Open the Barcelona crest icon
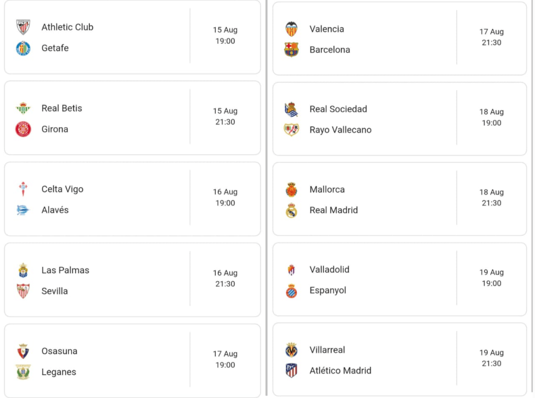Screen dimensions: 535x398 [291, 50]
